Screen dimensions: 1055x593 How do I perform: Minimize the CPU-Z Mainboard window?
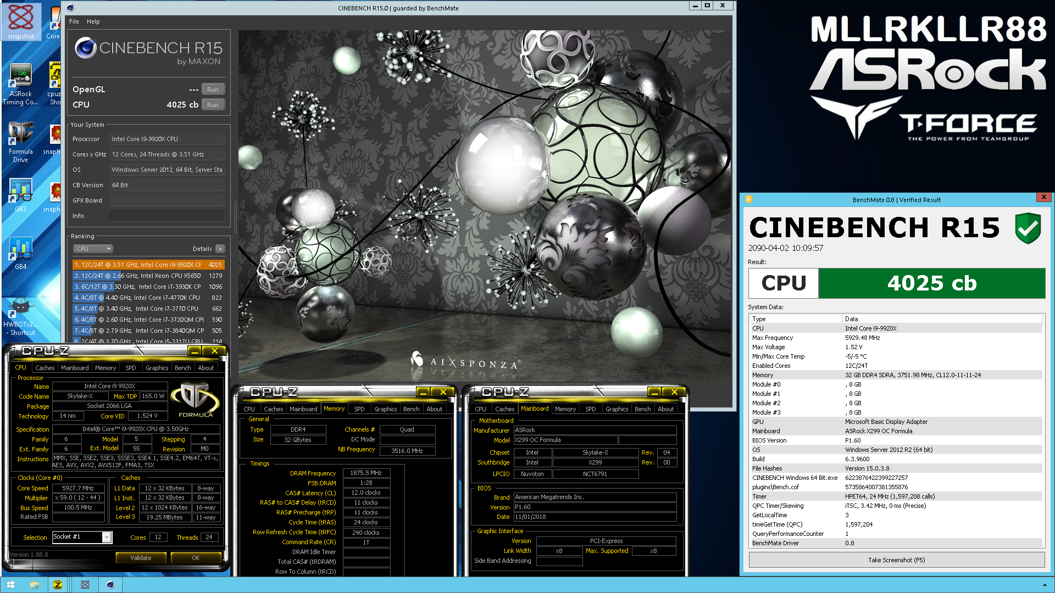click(654, 391)
